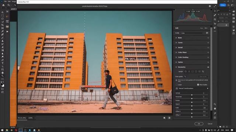The image size is (236, 132).
Task: Select the Upright Off icon
Action: (x=185, y=71)
